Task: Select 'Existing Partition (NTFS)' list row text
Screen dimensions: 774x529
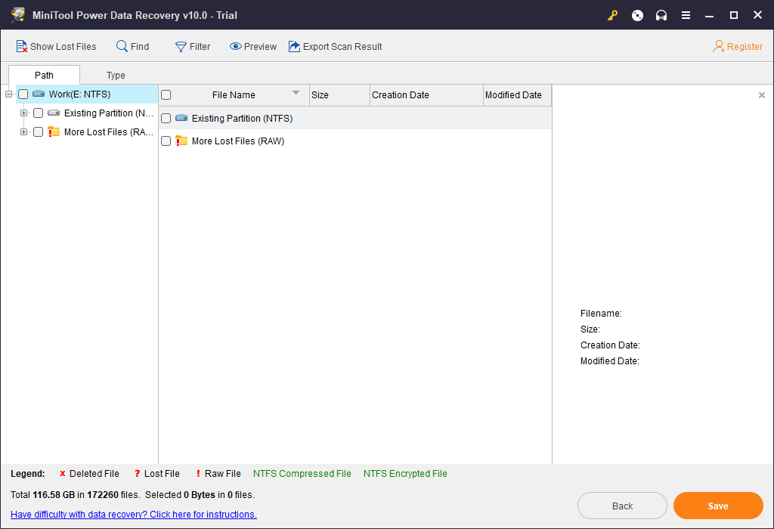Action: tap(243, 119)
